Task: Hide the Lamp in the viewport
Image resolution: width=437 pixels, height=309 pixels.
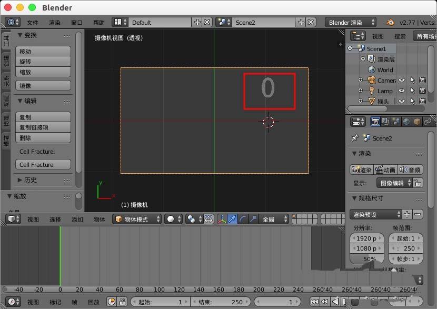Action: pyautogui.click(x=401, y=91)
